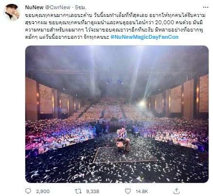Like the tweet with the heart icon

(128, 191)
